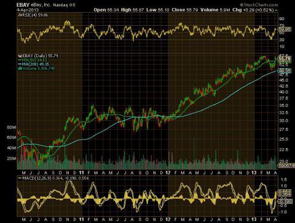Click the 1.5 level on MACD axis
Image resolution: width=295 pixels, height=223 pixels.
pyautogui.click(x=284, y=179)
